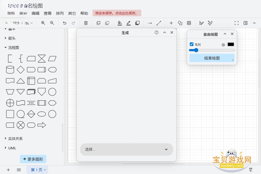Toggle fullscreen with the corner-brackets icon
The image size is (261, 174).
coord(237,23)
